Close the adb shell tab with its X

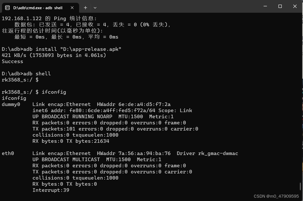coord(72,8)
